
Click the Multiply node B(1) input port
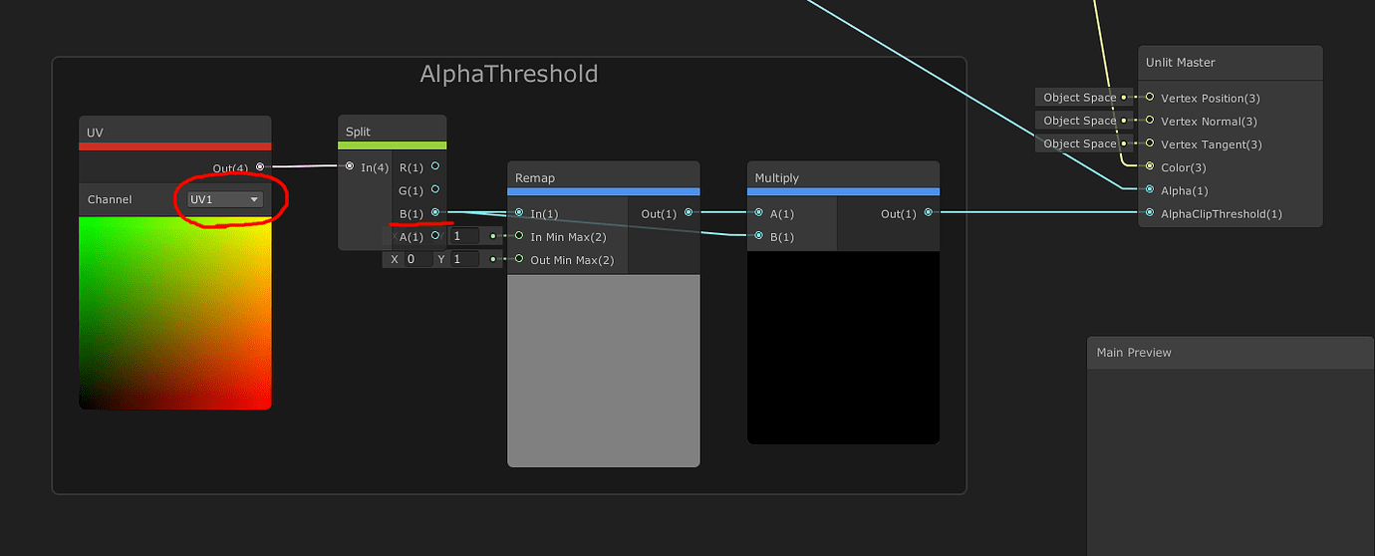[x=758, y=236]
